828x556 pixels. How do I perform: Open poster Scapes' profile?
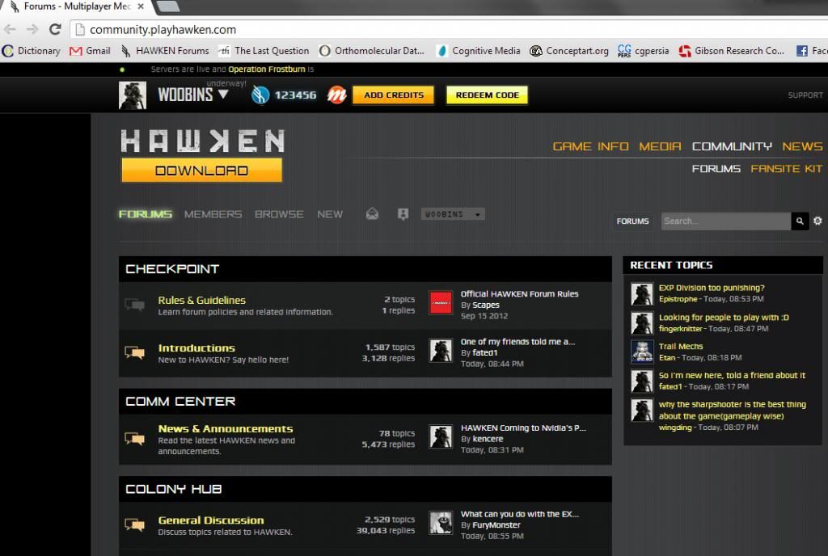tap(486, 305)
